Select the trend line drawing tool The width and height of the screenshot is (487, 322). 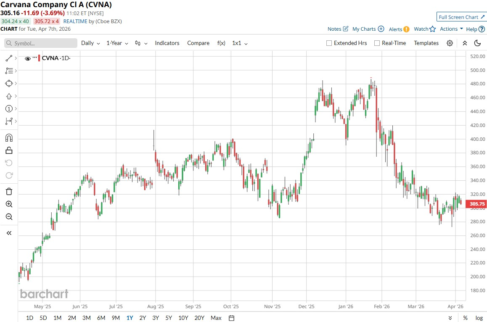coord(9,58)
